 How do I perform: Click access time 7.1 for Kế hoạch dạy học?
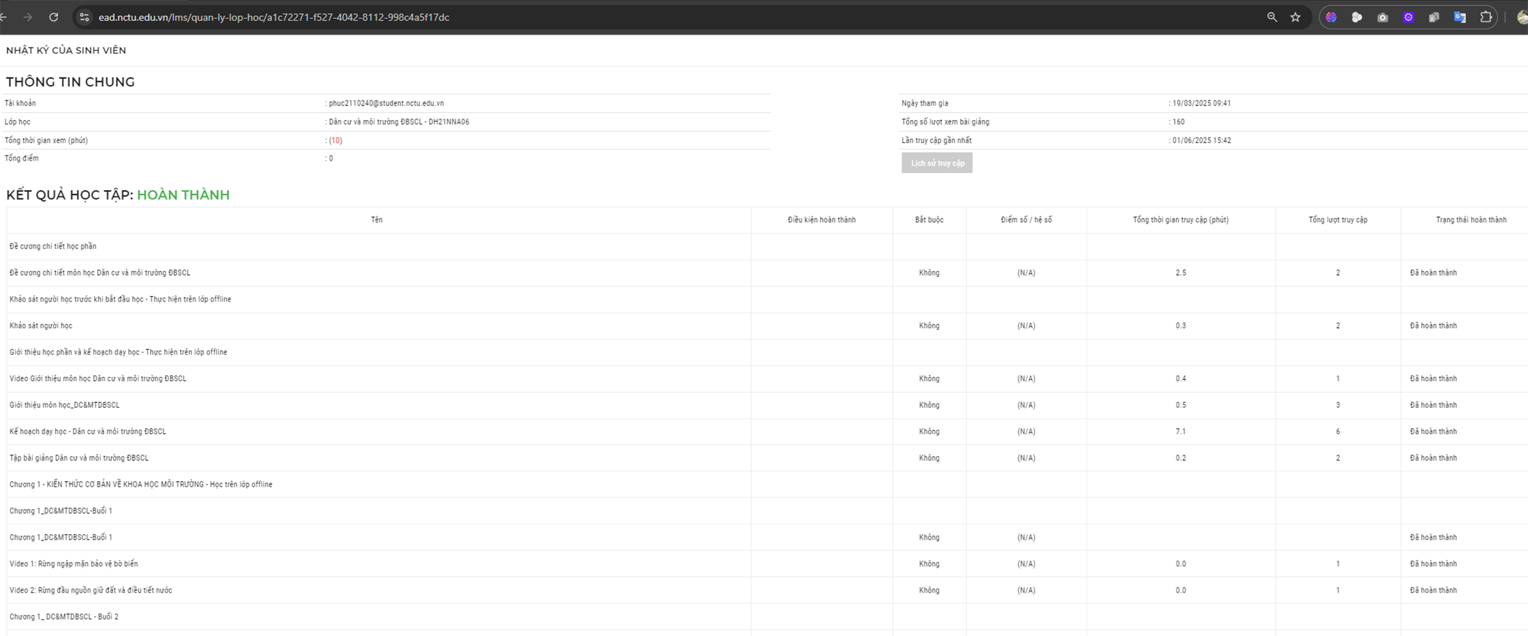coord(1181,431)
